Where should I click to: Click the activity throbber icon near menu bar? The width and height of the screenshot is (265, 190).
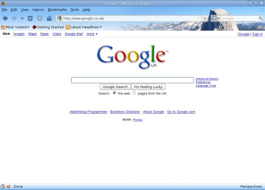262,10
